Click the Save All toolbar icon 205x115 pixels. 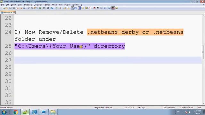point(13,8)
